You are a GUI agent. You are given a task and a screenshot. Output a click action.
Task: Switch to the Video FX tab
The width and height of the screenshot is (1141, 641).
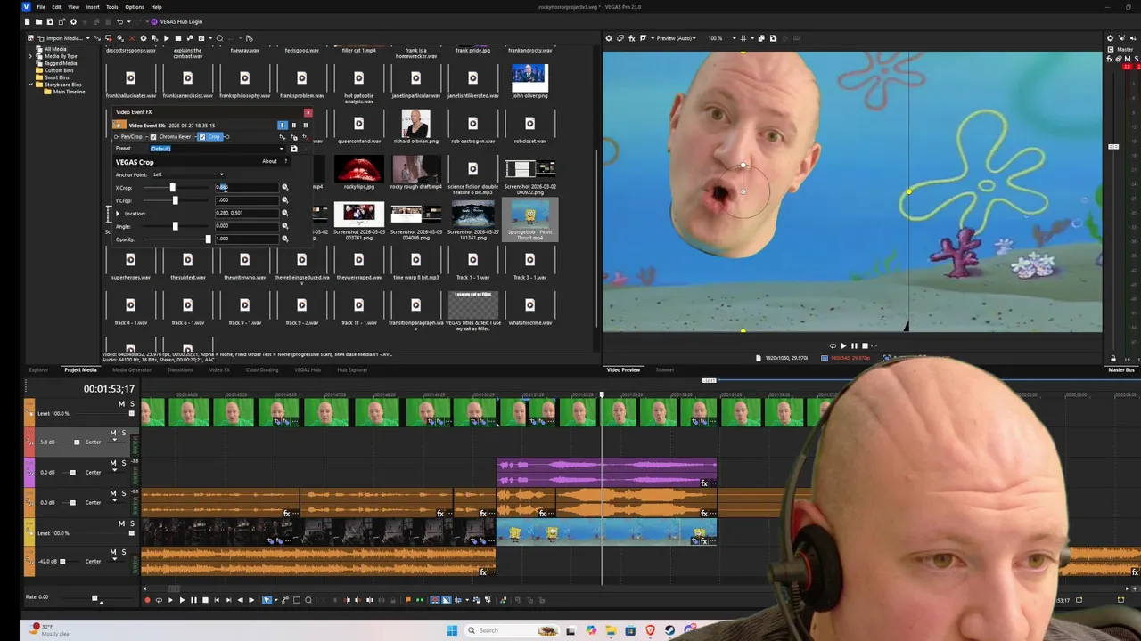tap(219, 369)
